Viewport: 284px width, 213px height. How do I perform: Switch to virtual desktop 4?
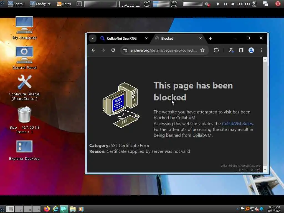coord(37,209)
